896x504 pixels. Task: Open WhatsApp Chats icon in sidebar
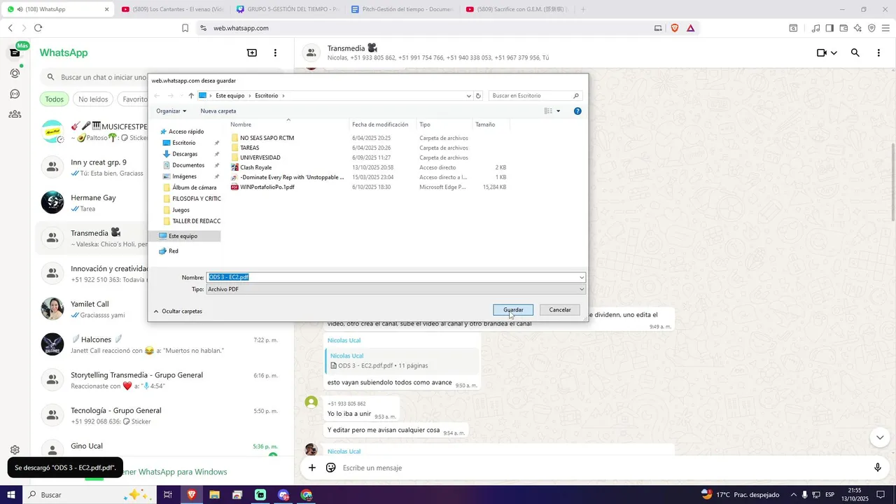coord(15,52)
